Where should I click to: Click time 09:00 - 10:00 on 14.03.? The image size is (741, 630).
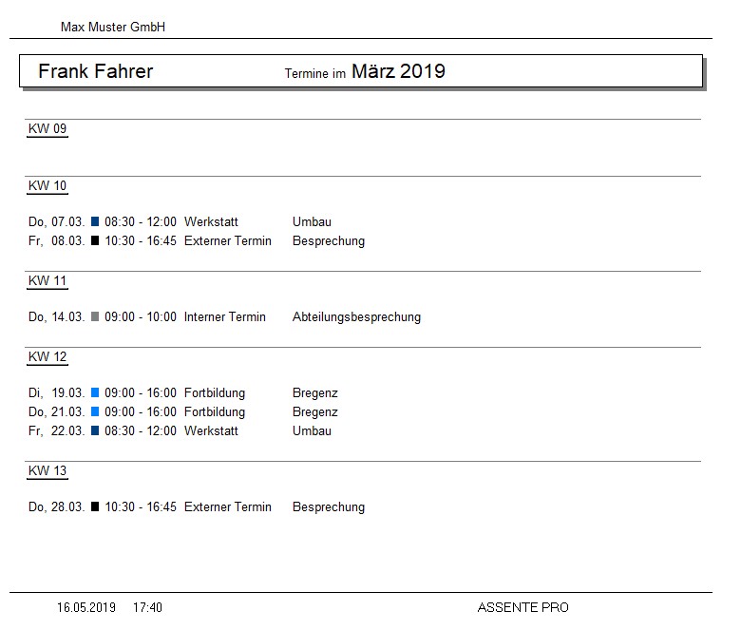click(x=141, y=316)
